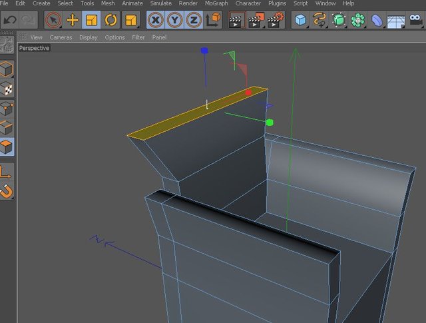Switch to Polygons mode

point(7,147)
